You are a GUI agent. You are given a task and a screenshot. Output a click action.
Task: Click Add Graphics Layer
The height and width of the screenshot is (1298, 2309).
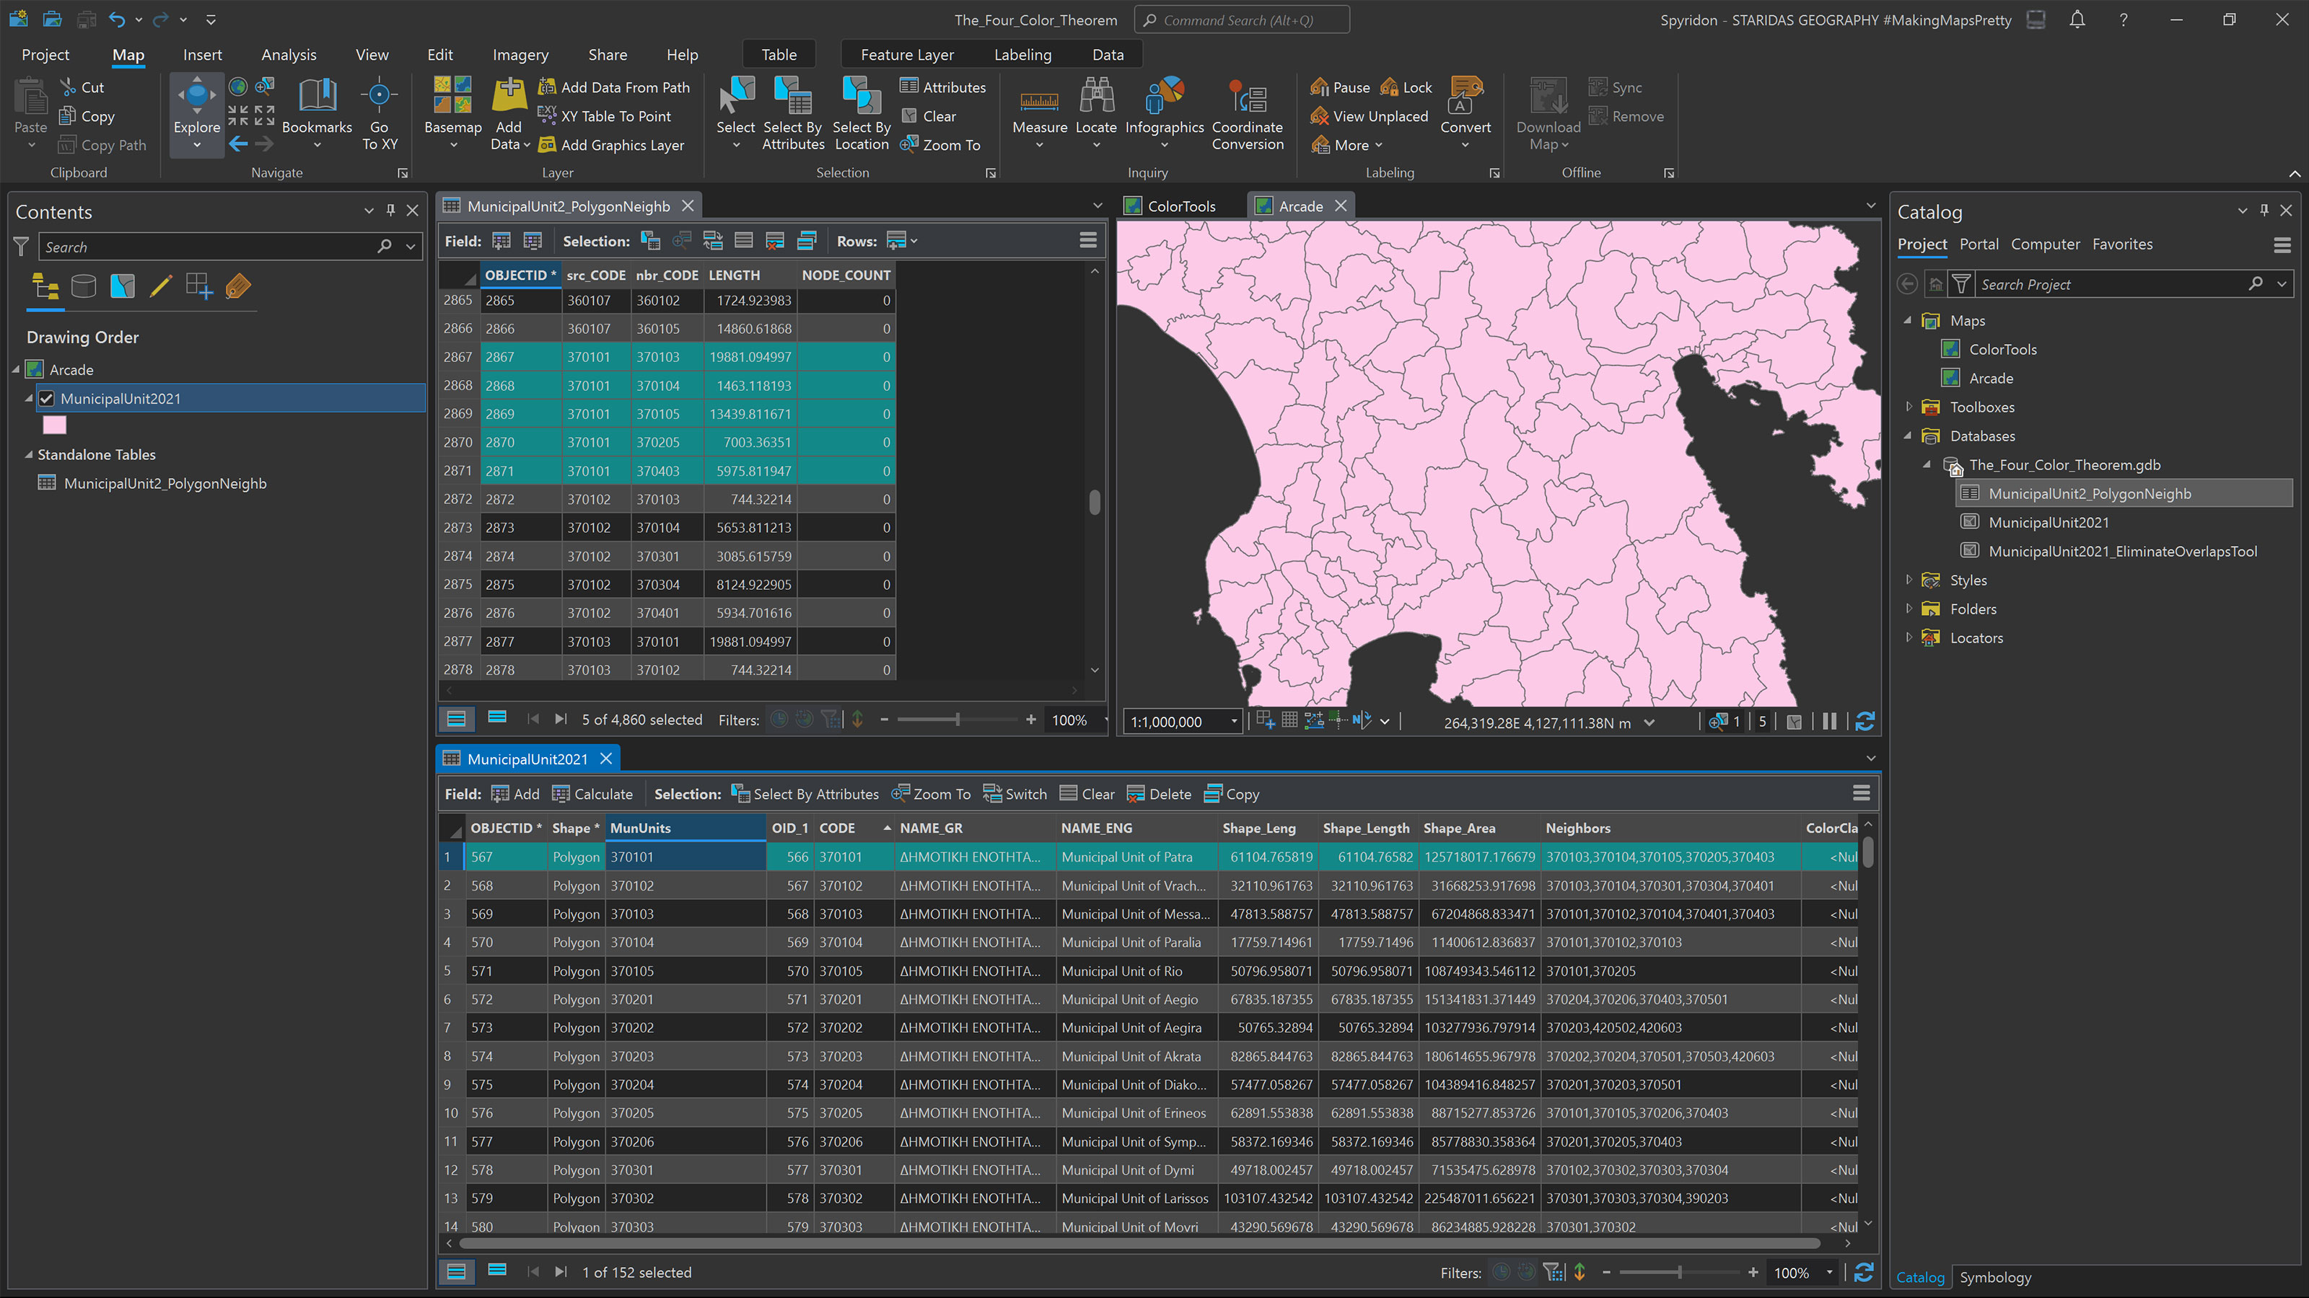tap(615, 144)
